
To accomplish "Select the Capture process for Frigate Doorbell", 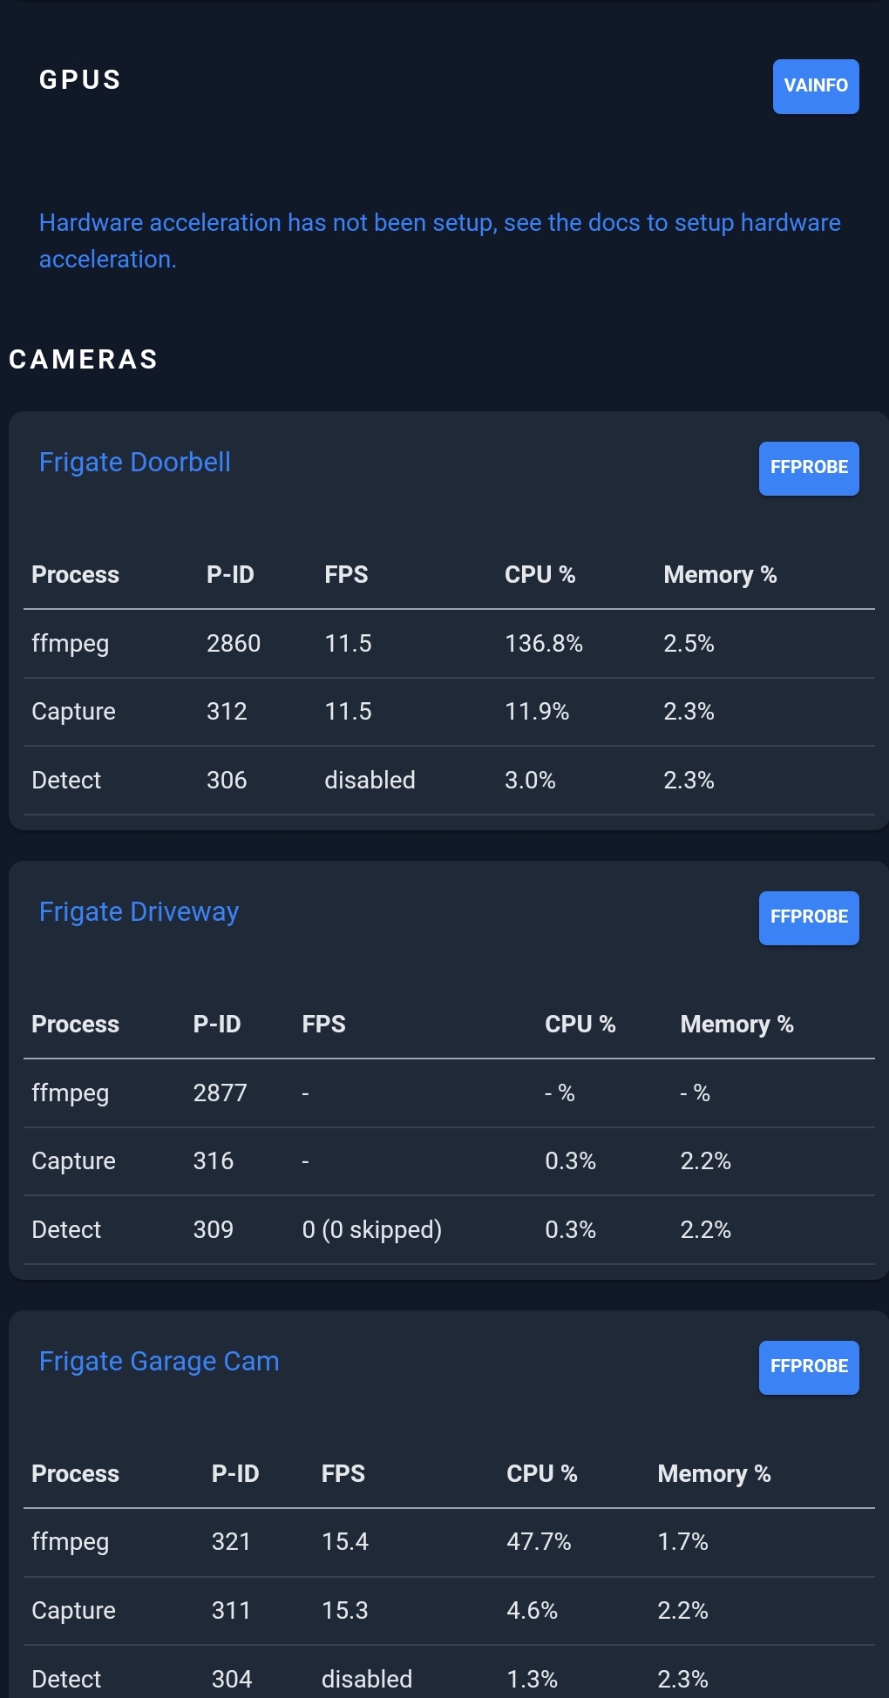I will [x=73, y=712].
